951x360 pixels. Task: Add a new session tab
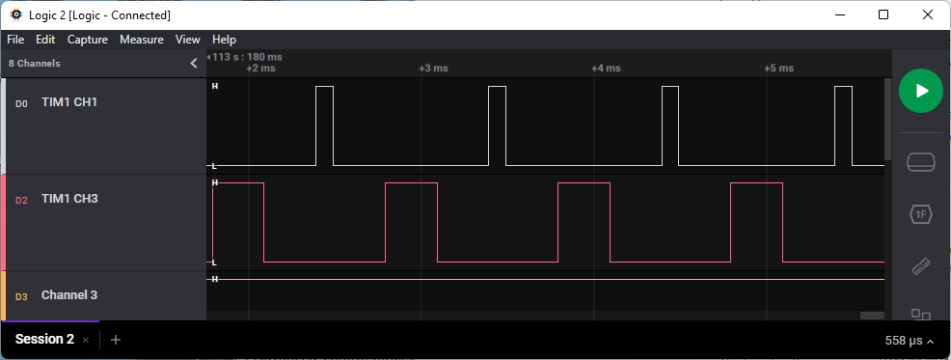click(116, 340)
